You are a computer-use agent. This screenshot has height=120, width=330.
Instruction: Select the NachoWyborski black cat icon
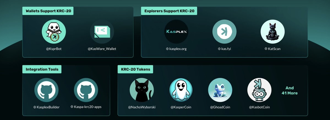pyautogui.click(x=142, y=90)
